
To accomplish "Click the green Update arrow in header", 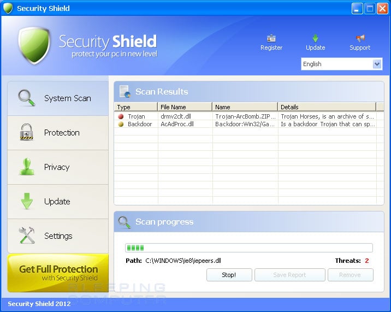I will (315, 38).
